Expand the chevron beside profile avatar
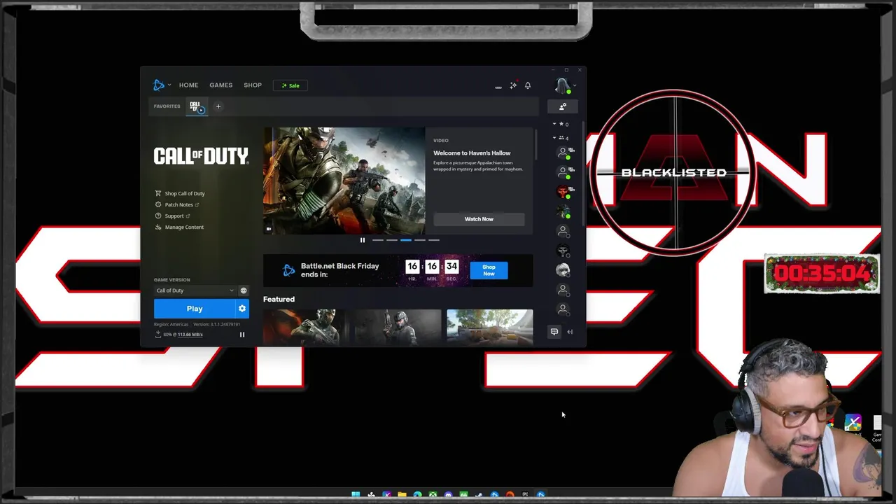 pos(574,86)
